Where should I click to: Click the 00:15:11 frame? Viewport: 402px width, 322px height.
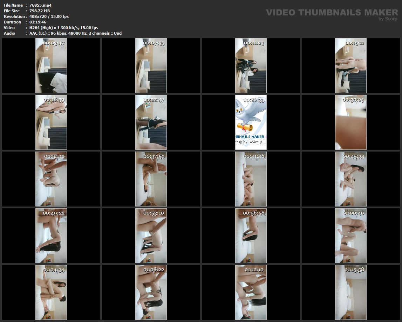(351, 65)
